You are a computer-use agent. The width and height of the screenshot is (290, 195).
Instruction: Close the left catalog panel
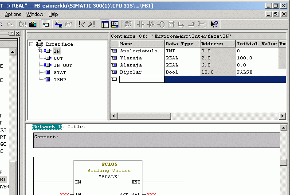pyautogui.click(x=18, y=33)
